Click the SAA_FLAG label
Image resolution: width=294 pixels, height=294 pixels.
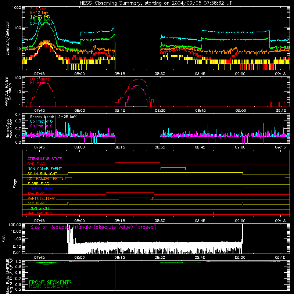point(36,193)
